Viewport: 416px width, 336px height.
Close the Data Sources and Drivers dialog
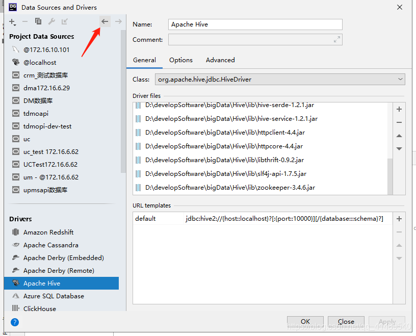click(x=400, y=7)
